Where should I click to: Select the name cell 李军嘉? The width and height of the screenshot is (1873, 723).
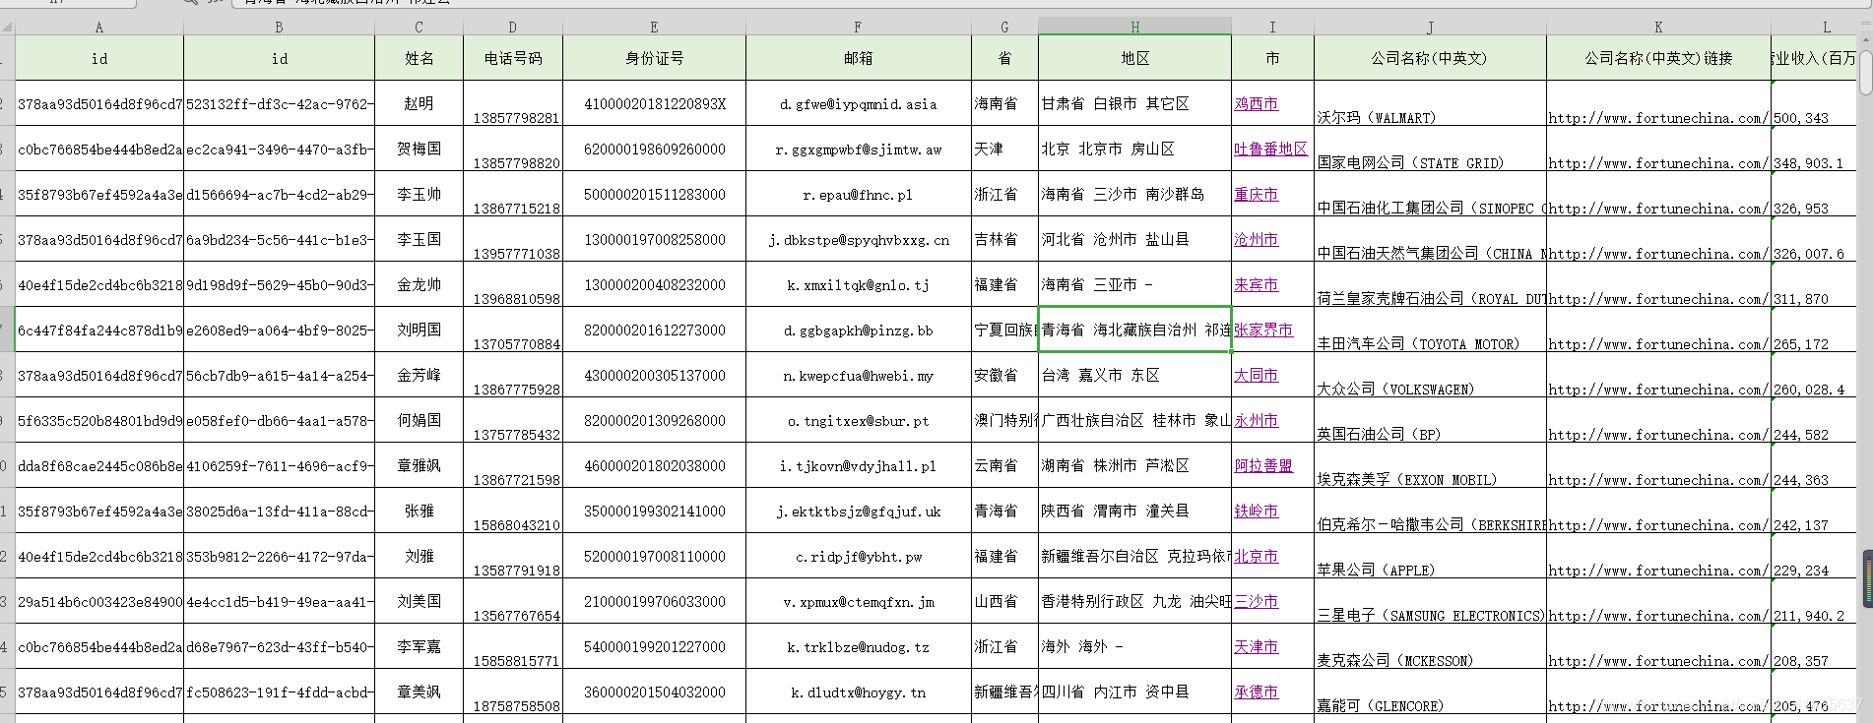click(x=419, y=646)
